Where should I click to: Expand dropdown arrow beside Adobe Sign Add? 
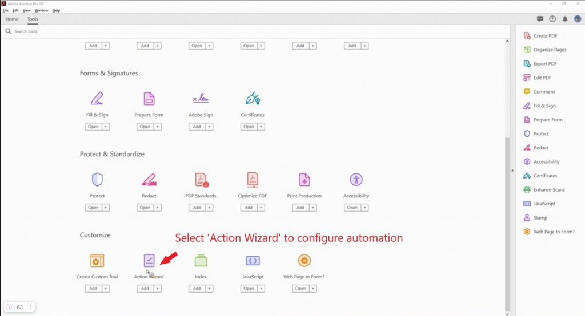point(209,127)
